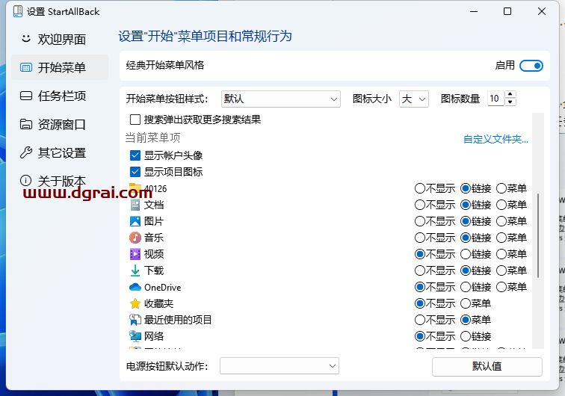Select 菜单 for 视频
The height and width of the screenshot is (396, 565).
click(x=501, y=254)
